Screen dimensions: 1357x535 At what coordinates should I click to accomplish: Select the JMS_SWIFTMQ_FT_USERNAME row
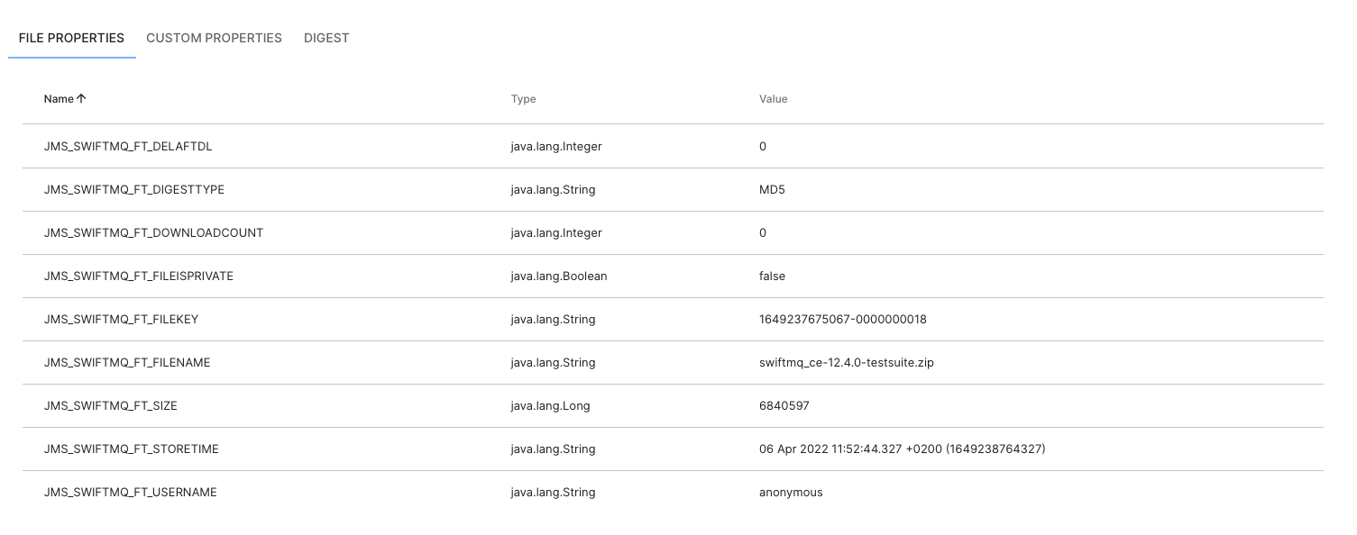130,493
